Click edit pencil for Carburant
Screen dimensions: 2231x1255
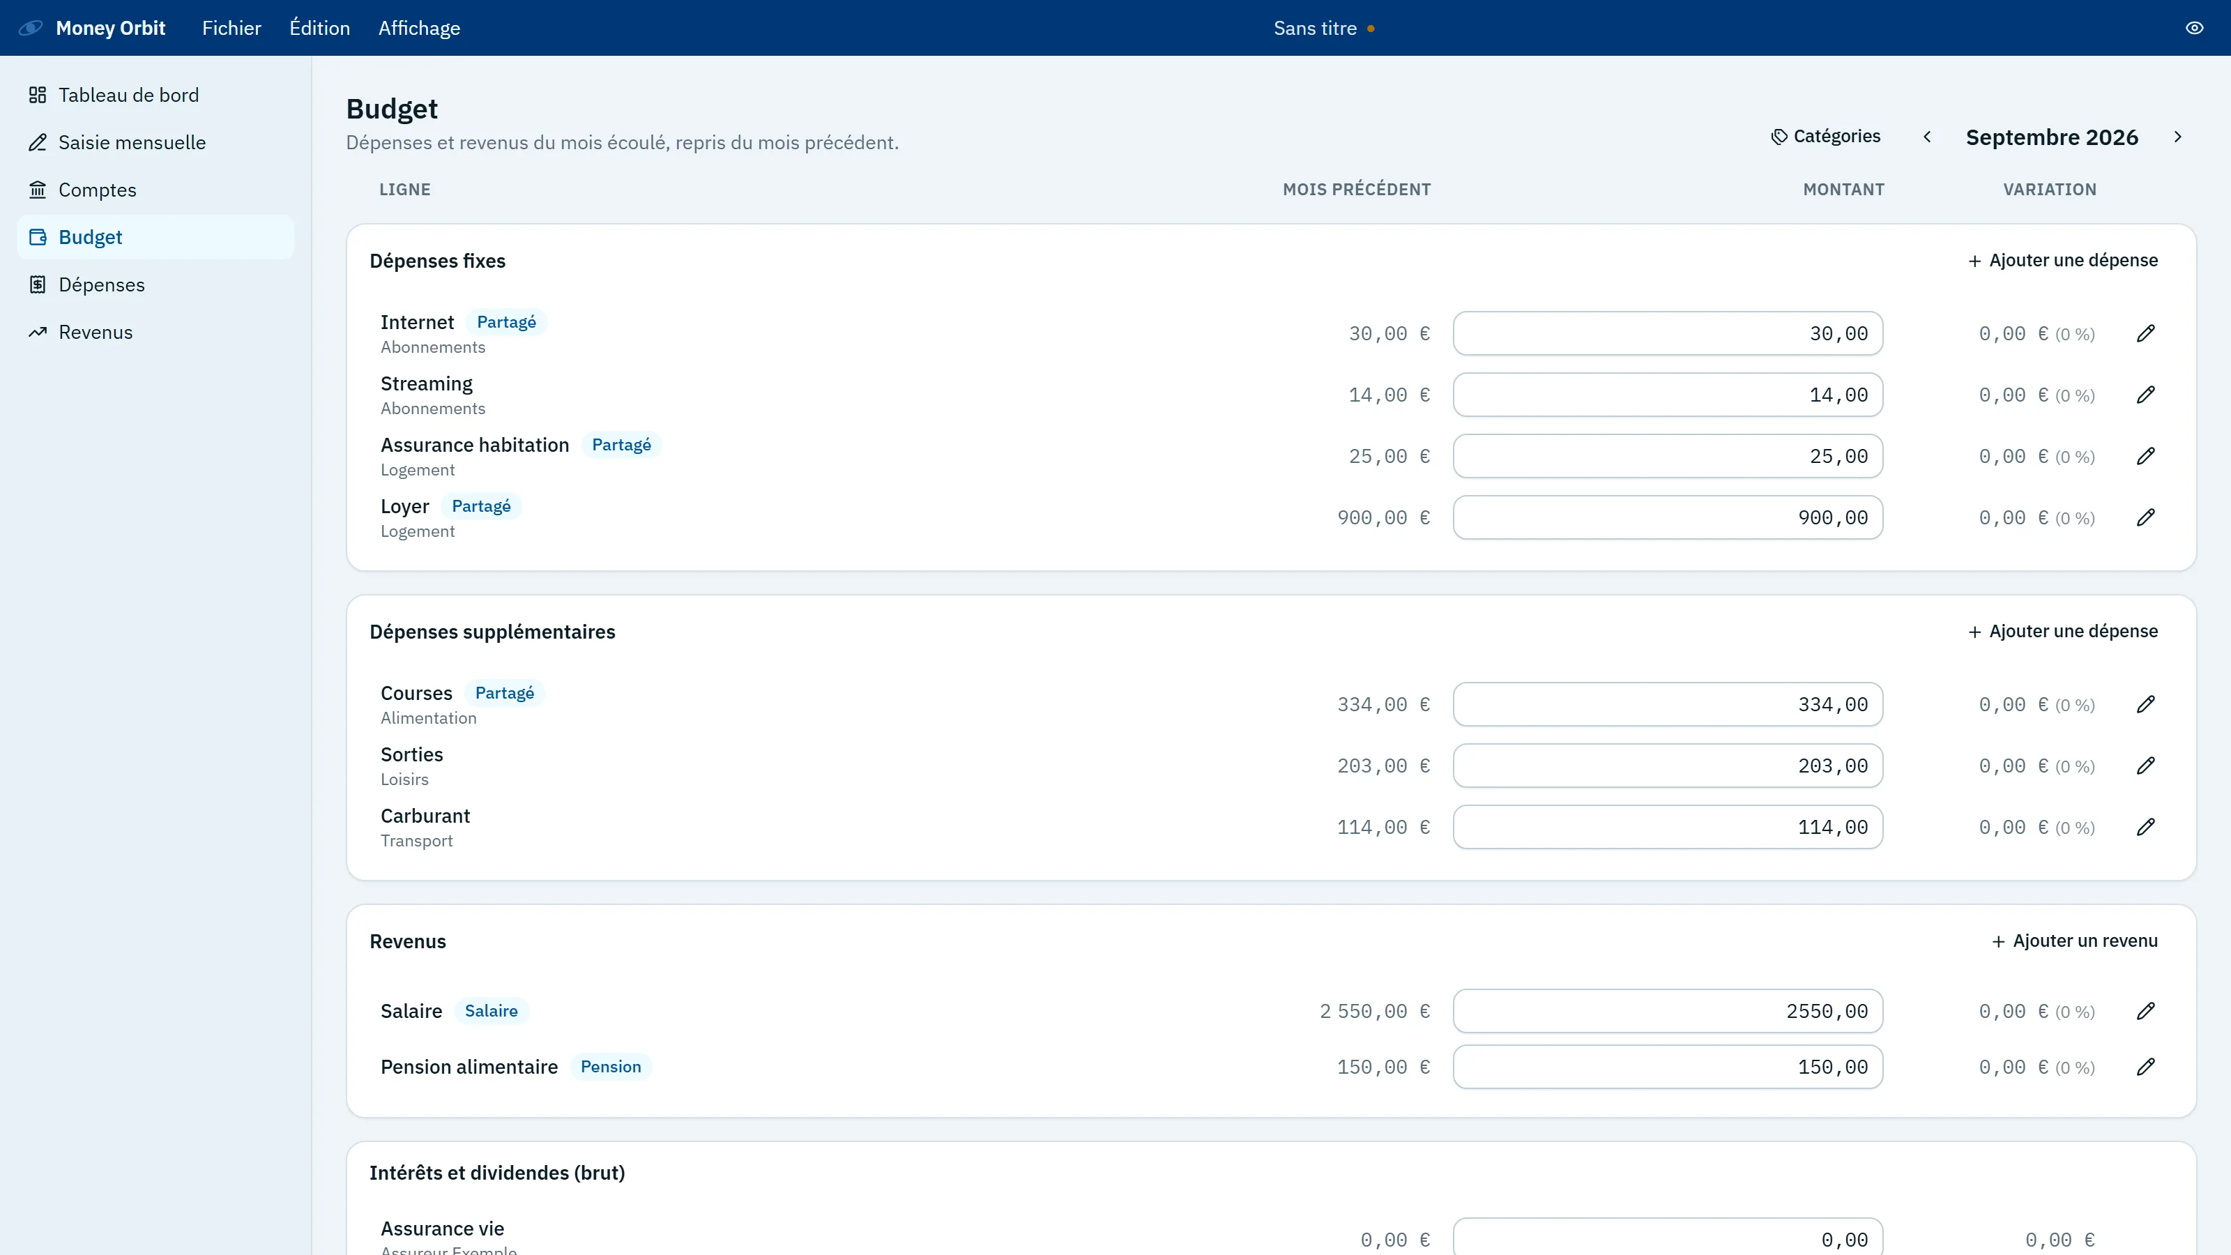(2145, 828)
